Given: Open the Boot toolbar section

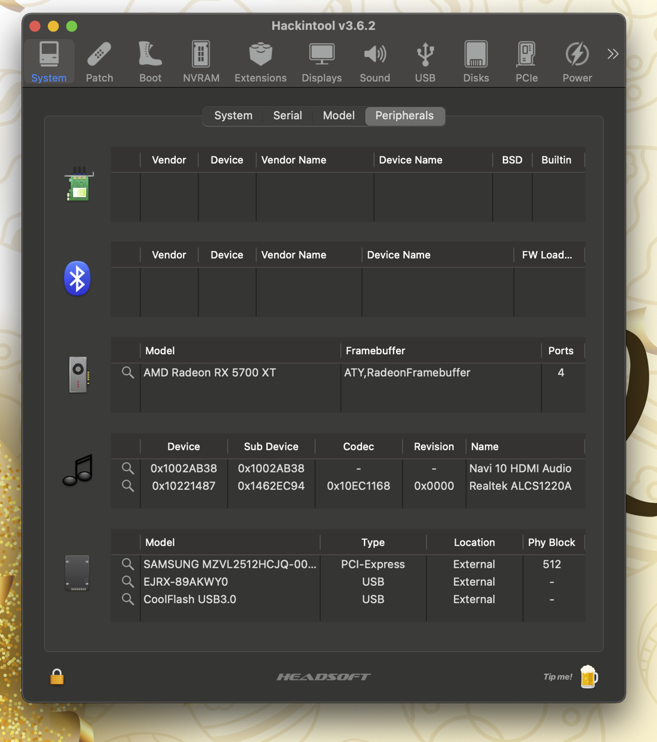Looking at the screenshot, I should tap(150, 62).
